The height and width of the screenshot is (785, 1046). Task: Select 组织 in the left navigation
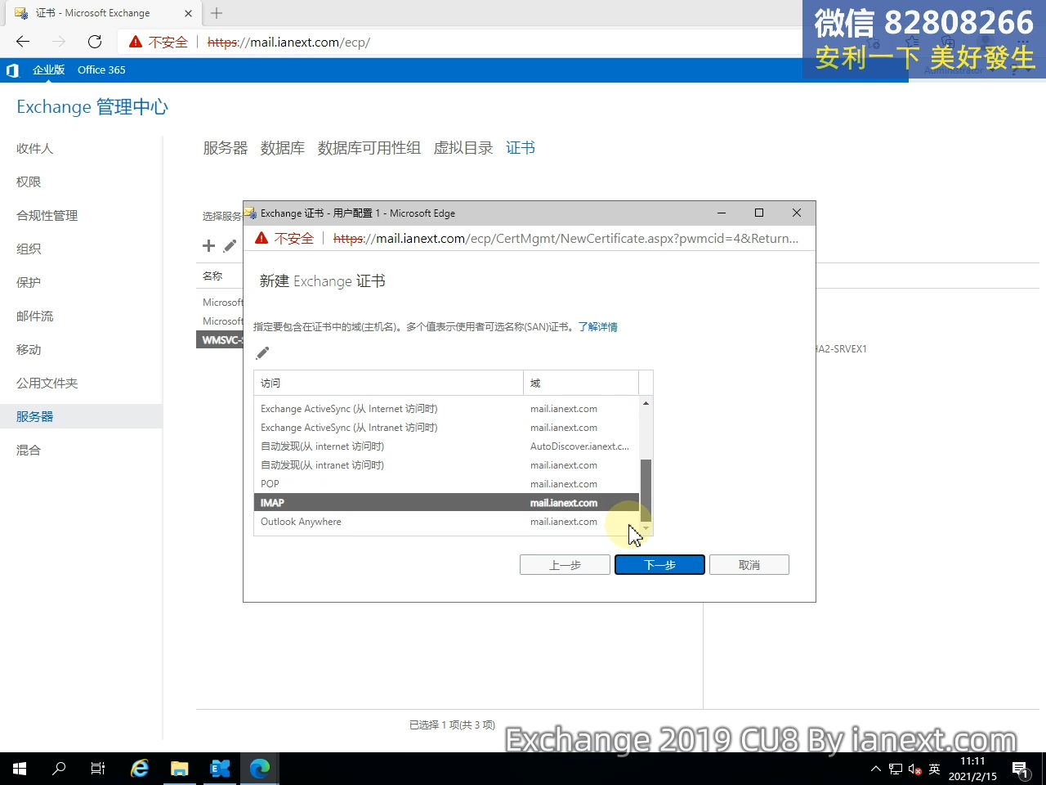coord(29,249)
